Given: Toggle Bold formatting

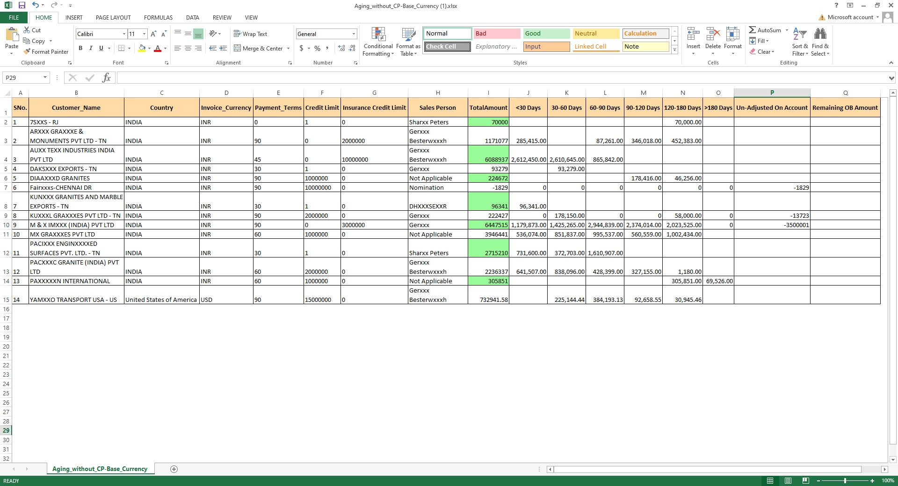Looking at the screenshot, I should point(80,48).
